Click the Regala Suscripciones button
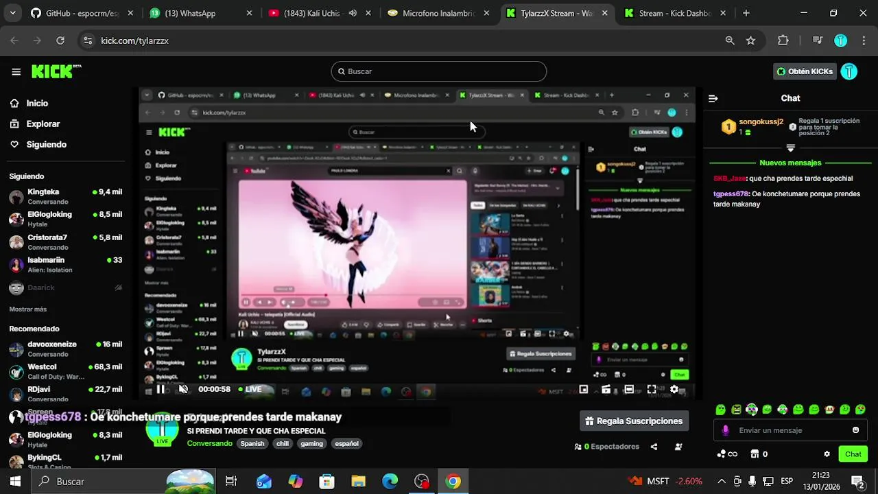The height and width of the screenshot is (494, 878). point(634,421)
